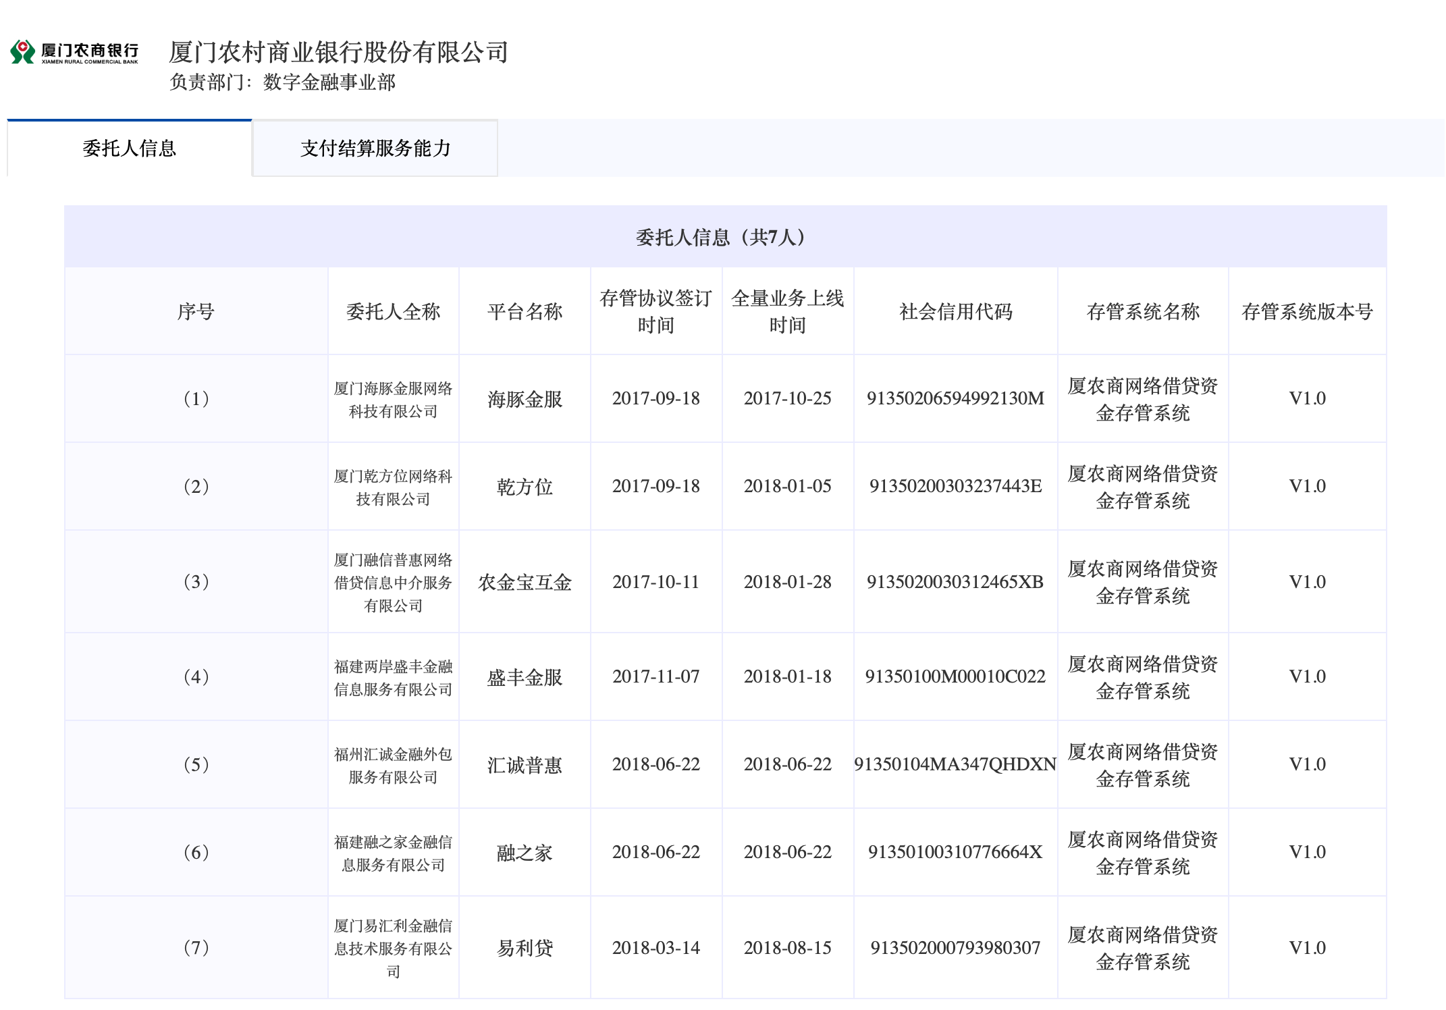The image size is (1446, 1010).
Task: Click the 平台名称 column header
Action: click(525, 311)
